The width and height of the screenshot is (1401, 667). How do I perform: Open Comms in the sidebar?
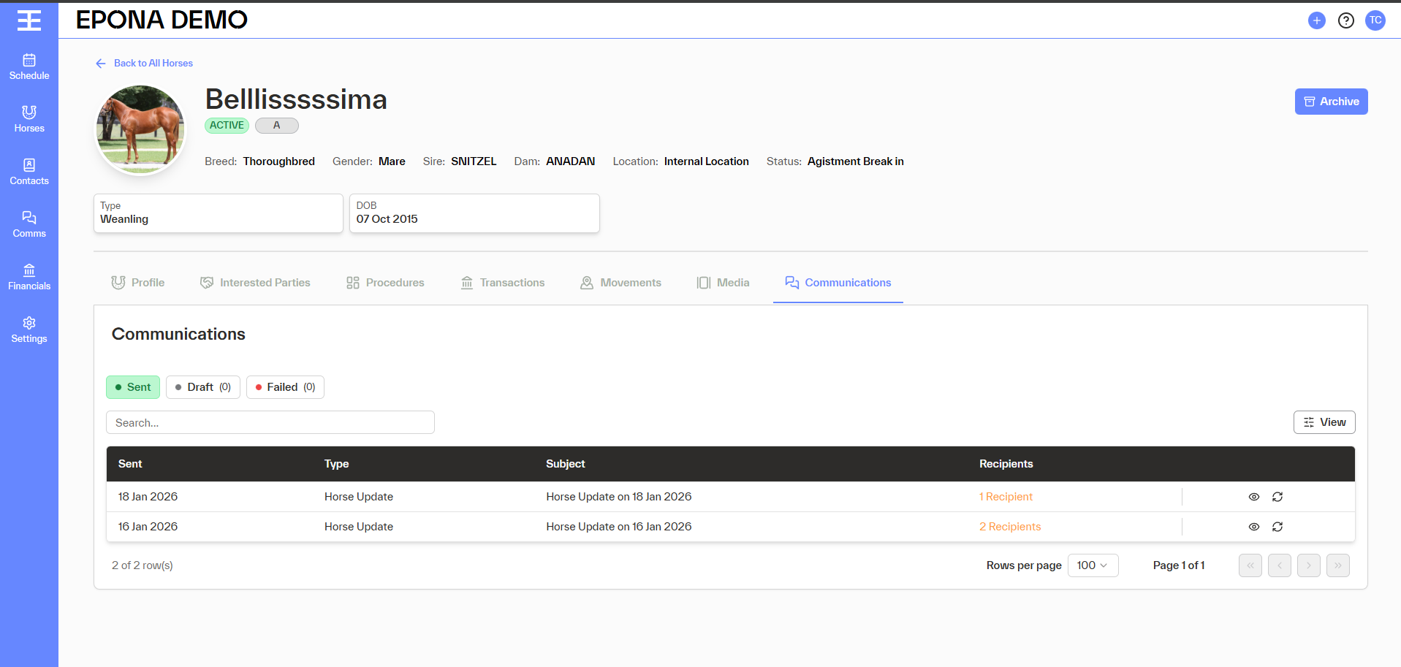pos(29,224)
